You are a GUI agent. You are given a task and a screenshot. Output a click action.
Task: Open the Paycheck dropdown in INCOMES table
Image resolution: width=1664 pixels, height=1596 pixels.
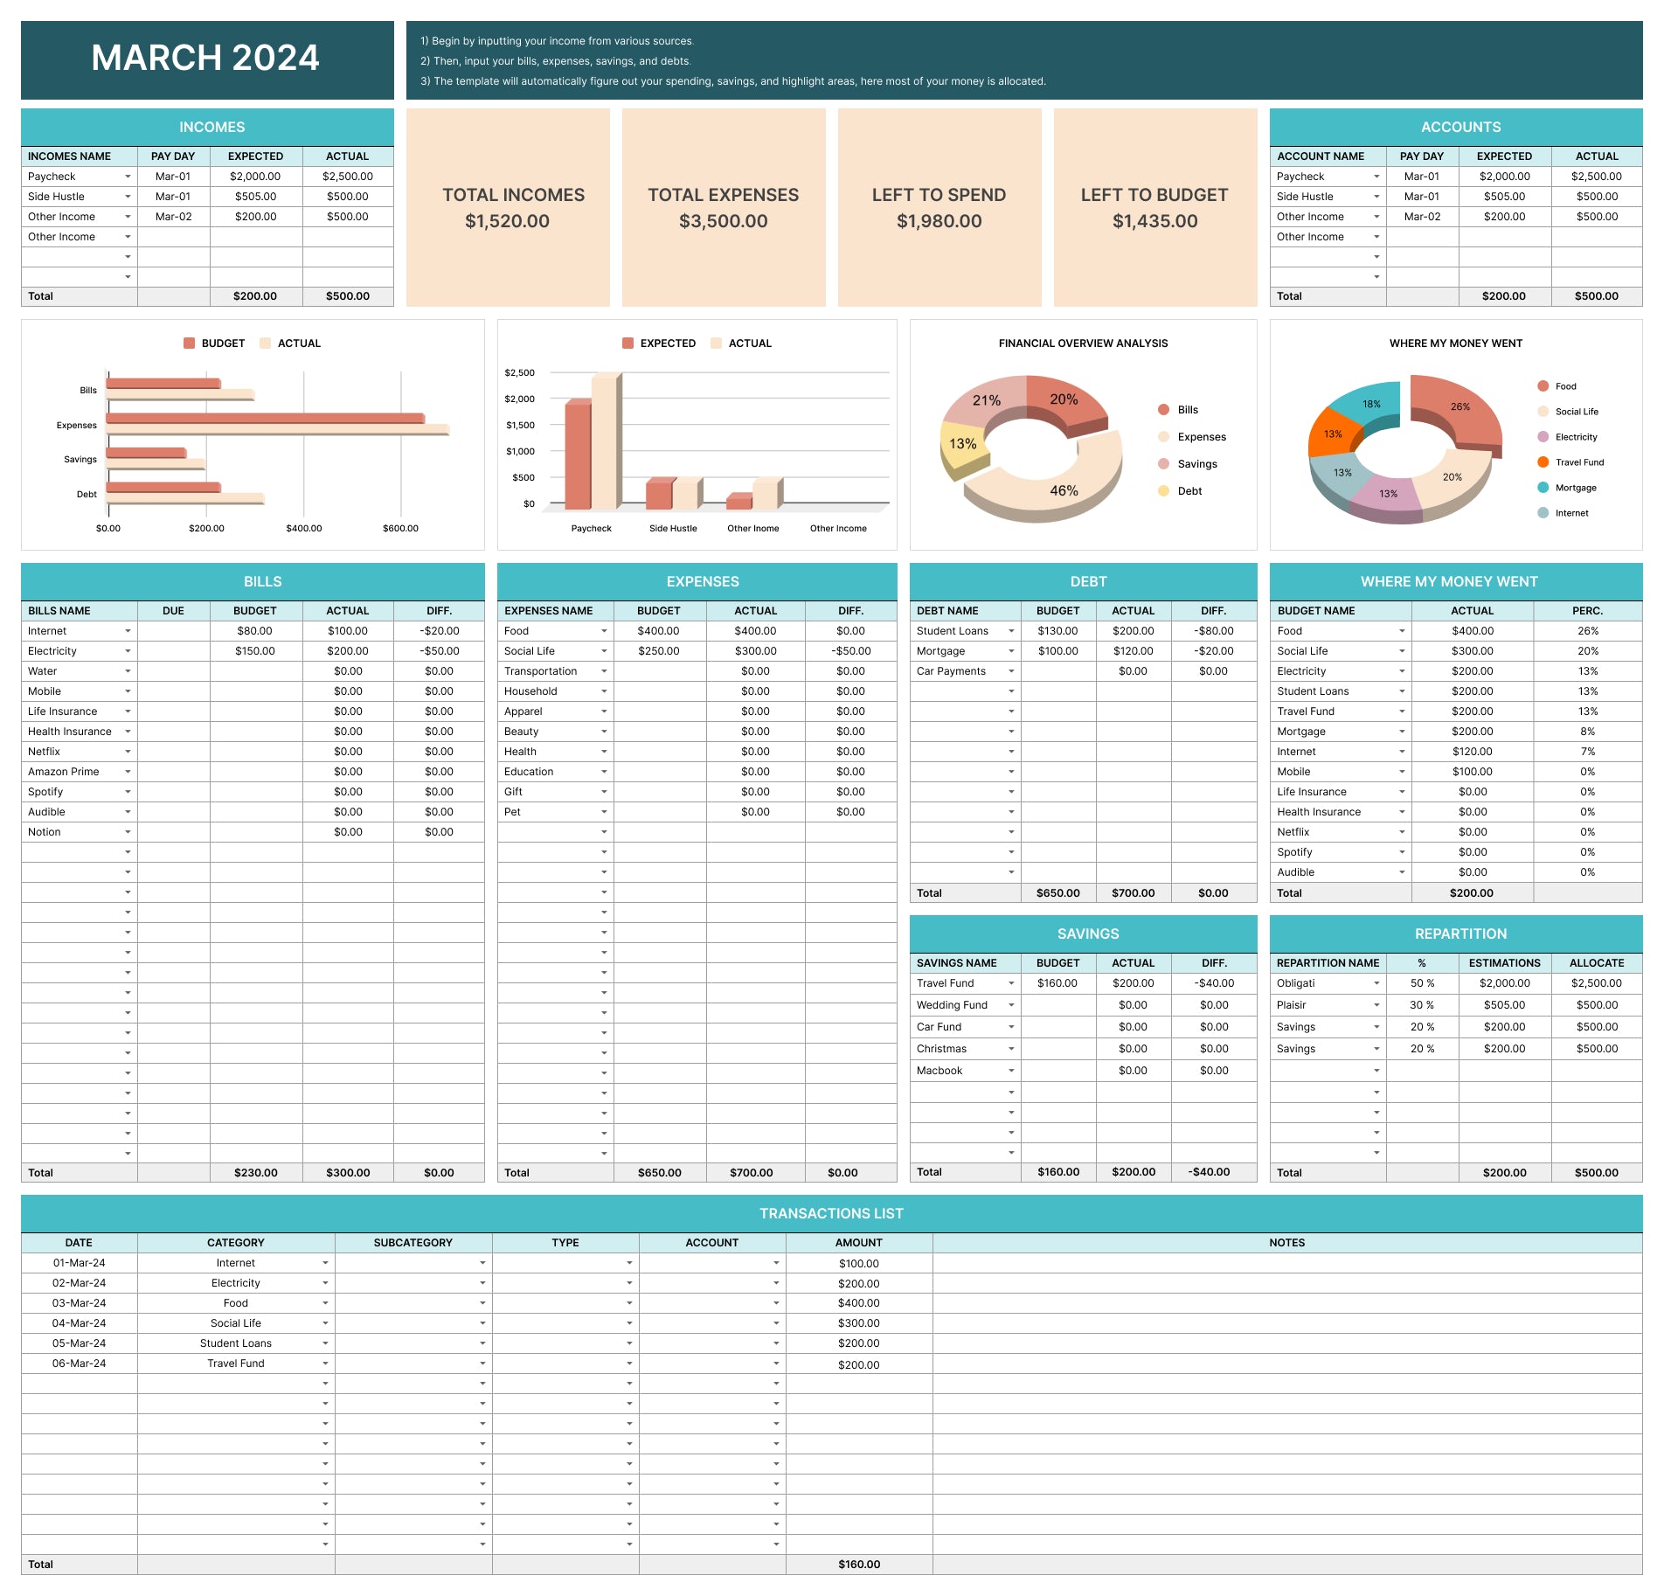tap(128, 177)
